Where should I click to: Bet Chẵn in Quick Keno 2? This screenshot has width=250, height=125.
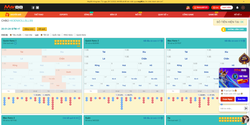(x=144, y=59)
